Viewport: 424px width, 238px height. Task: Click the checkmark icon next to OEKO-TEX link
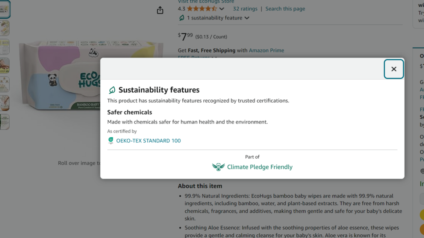(x=111, y=140)
